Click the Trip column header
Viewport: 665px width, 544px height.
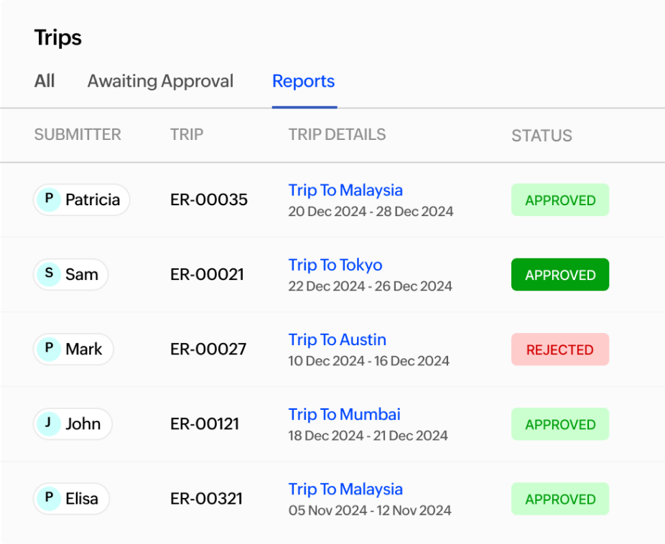coord(186,134)
